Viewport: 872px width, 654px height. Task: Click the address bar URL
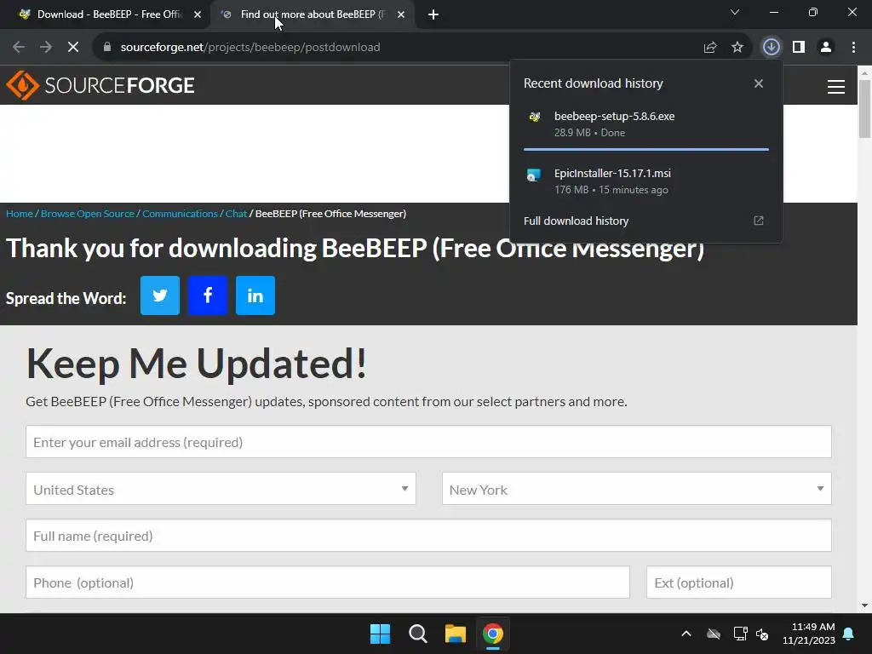[x=250, y=48]
